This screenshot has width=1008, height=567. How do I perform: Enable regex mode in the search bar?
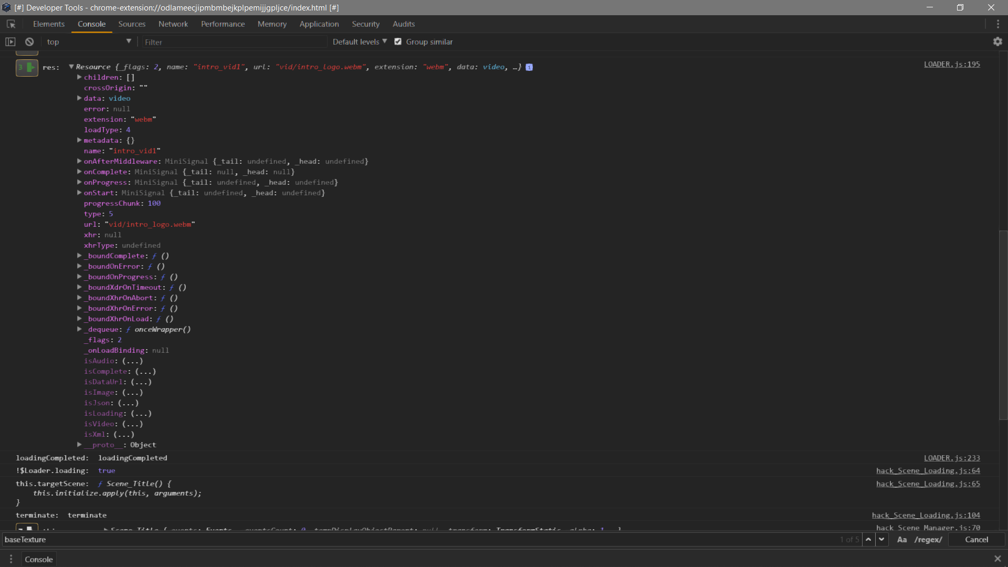tap(928, 540)
